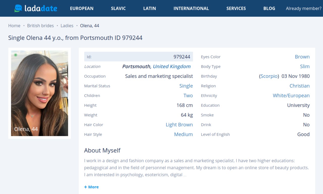Go to the Services section

236,8
